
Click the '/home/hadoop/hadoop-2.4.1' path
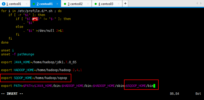click(x=59, y=70)
